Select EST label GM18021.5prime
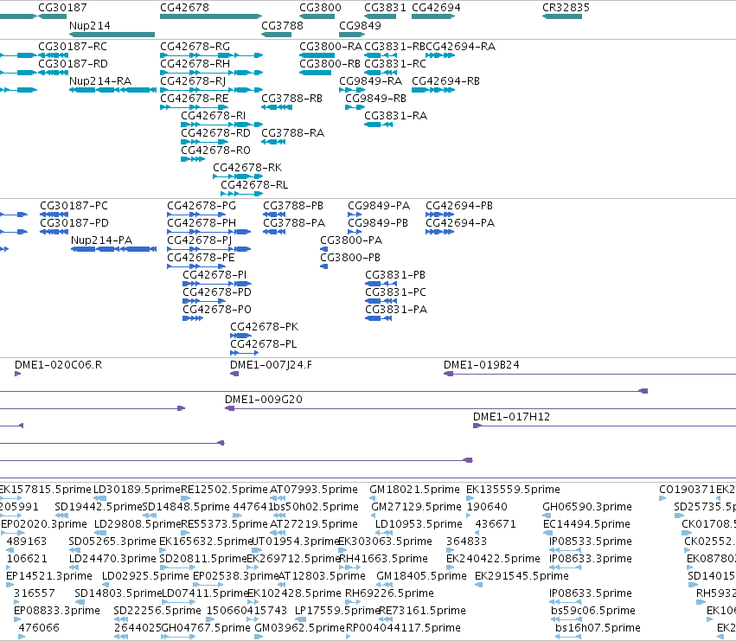The image size is (736, 641). pos(414,490)
